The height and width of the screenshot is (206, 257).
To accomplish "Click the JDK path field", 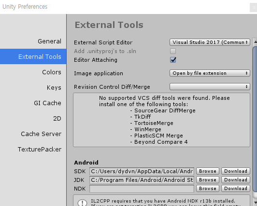I will click(x=142, y=180).
